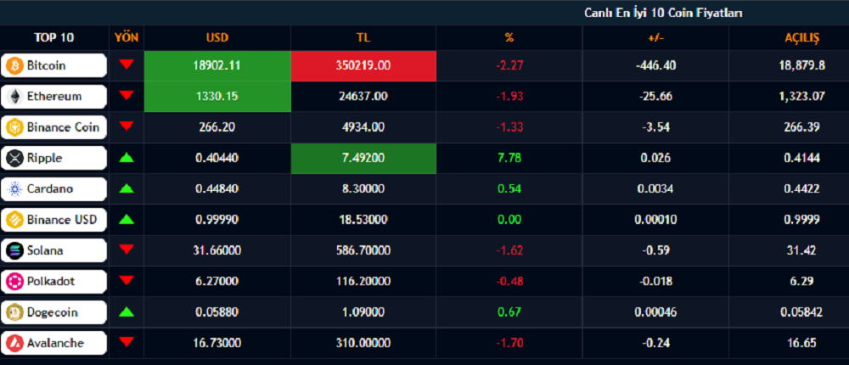Click the Avalanche logo icon
849x365 pixels.
[13, 343]
